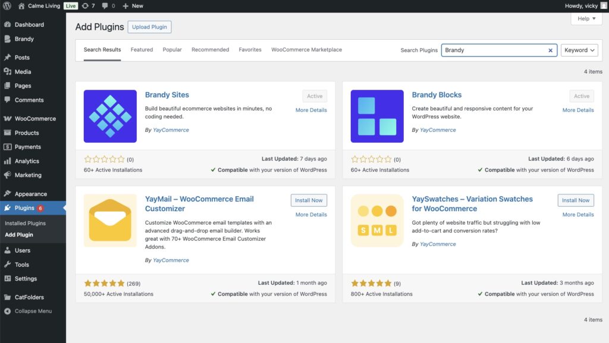Open the Keyword search type dropdown
The width and height of the screenshot is (609, 343).
[579, 50]
